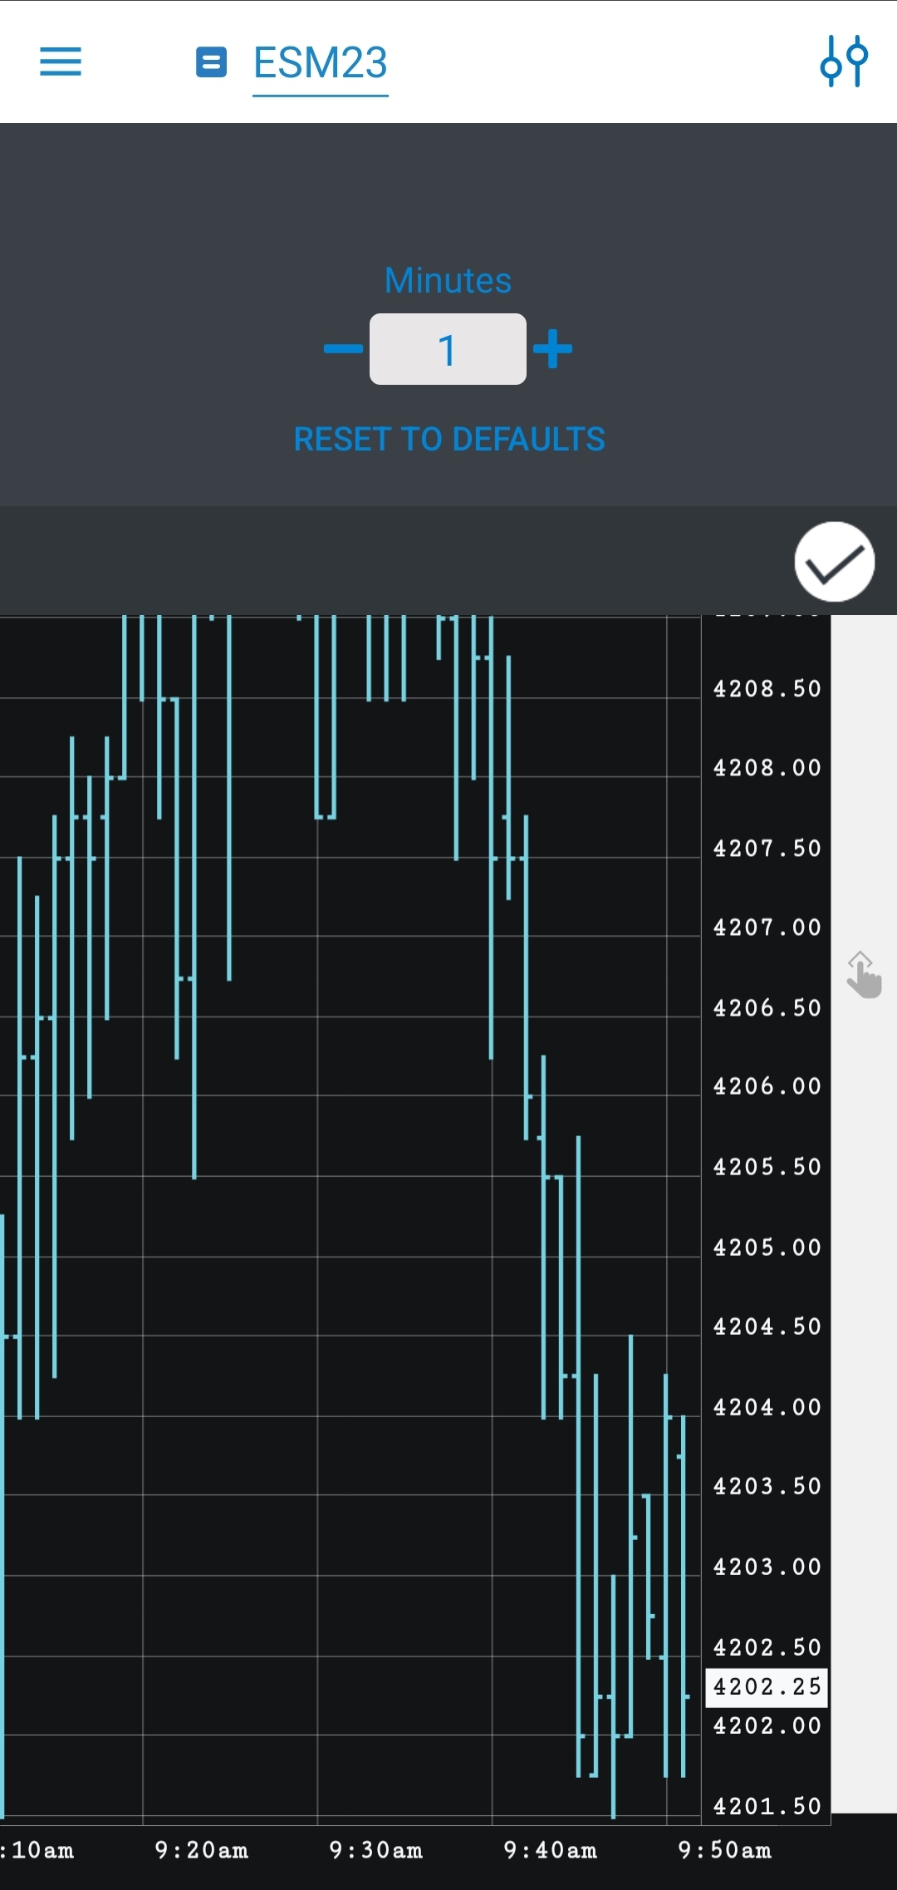Open the chart settings sliders icon
The height and width of the screenshot is (1890, 897).
(x=844, y=62)
